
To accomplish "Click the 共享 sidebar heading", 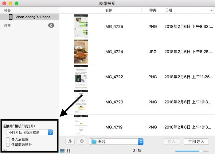I will click(7, 25).
